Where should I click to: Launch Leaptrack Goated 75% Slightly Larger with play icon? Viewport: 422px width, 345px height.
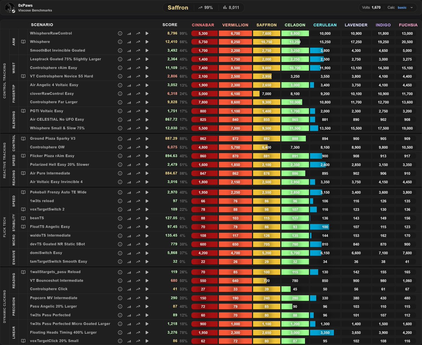coord(147,59)
